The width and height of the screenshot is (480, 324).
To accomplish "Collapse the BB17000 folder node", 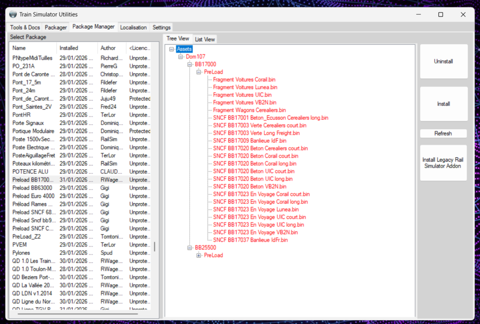I will [x=190, y=64].
